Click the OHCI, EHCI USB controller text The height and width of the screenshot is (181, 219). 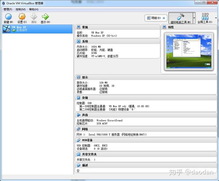[x=101, y=146]
